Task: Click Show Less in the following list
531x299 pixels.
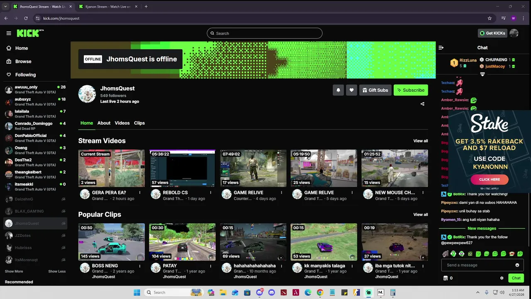Action: (x=57, y=271)
